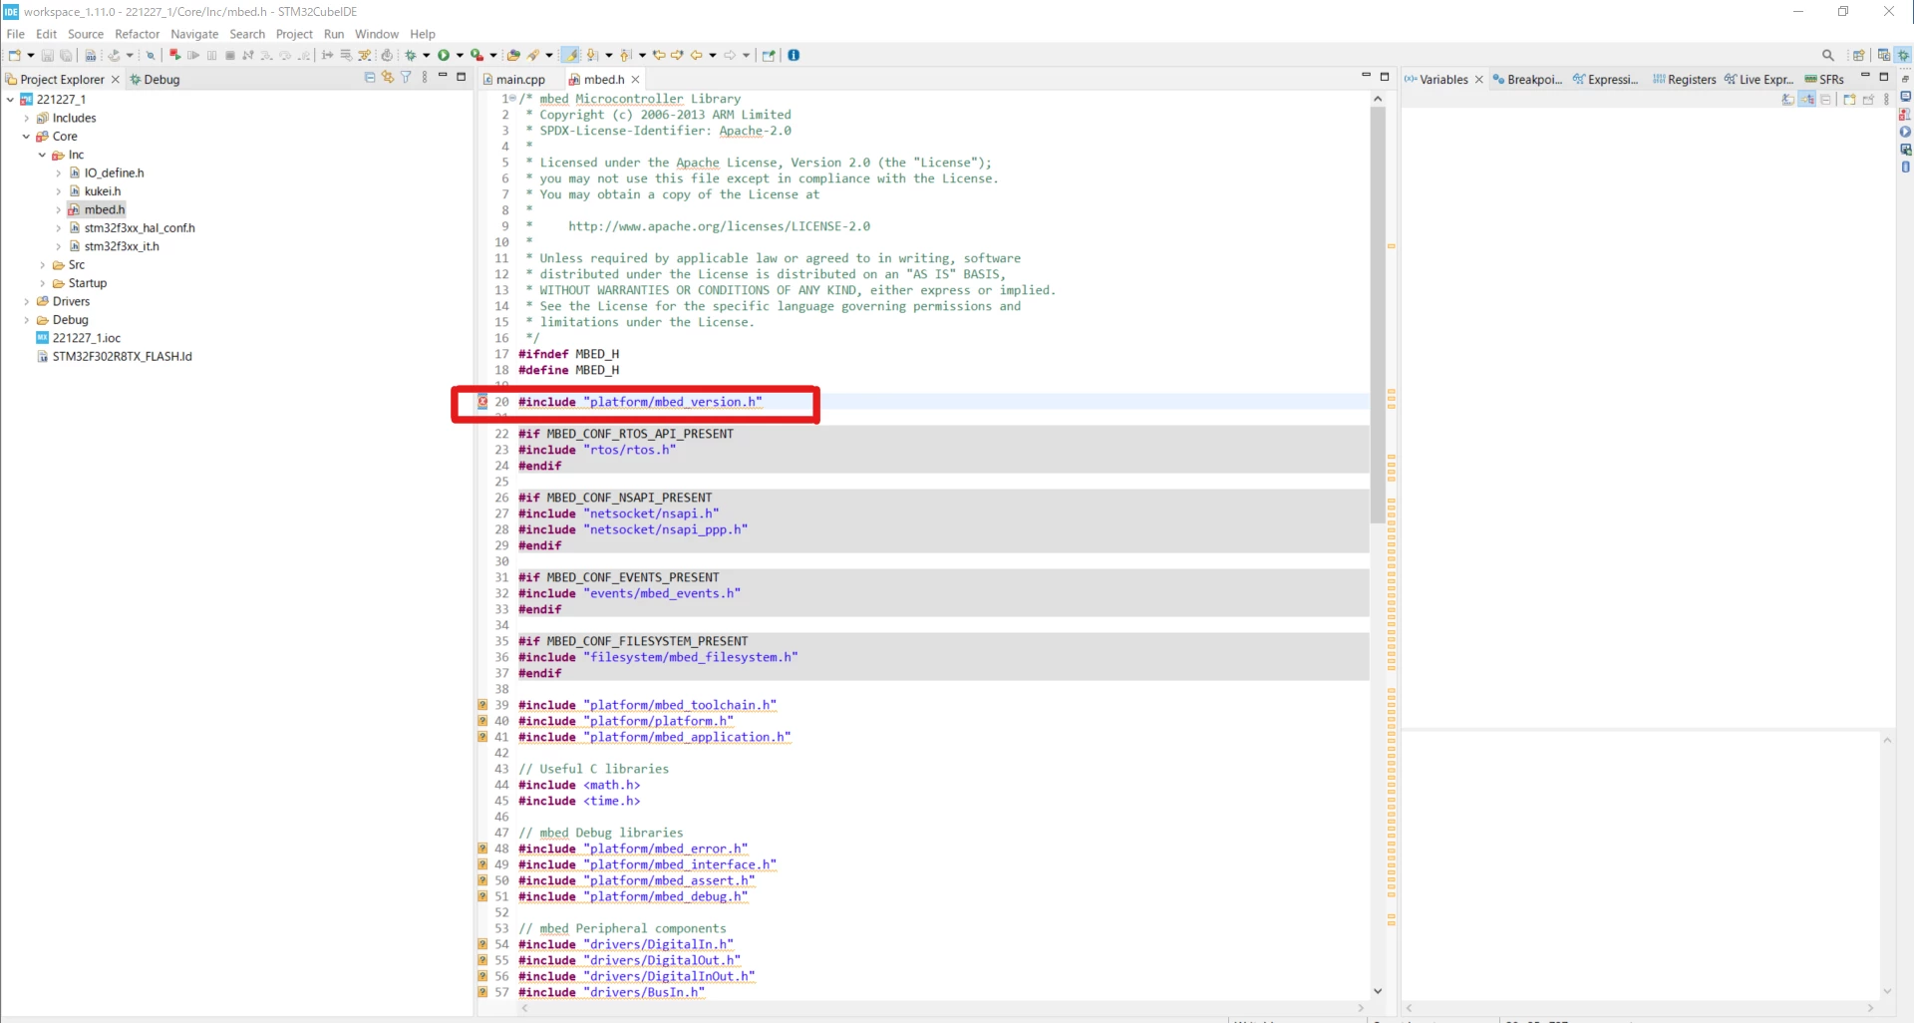Open the C/C++ perspective icon
The height and width of the screenshot is (1023, 1914).
pos(1884,55)
